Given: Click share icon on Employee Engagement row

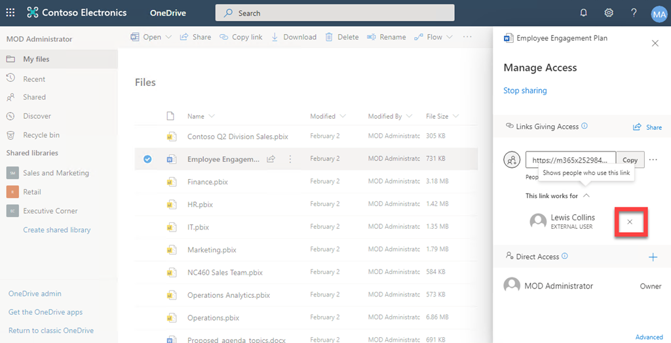Looking at the screenshot, I should [x=271, y=159].
